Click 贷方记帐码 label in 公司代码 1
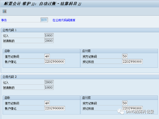Image resolution: width=159 pixels, height=119 pixels. point(90,57)
